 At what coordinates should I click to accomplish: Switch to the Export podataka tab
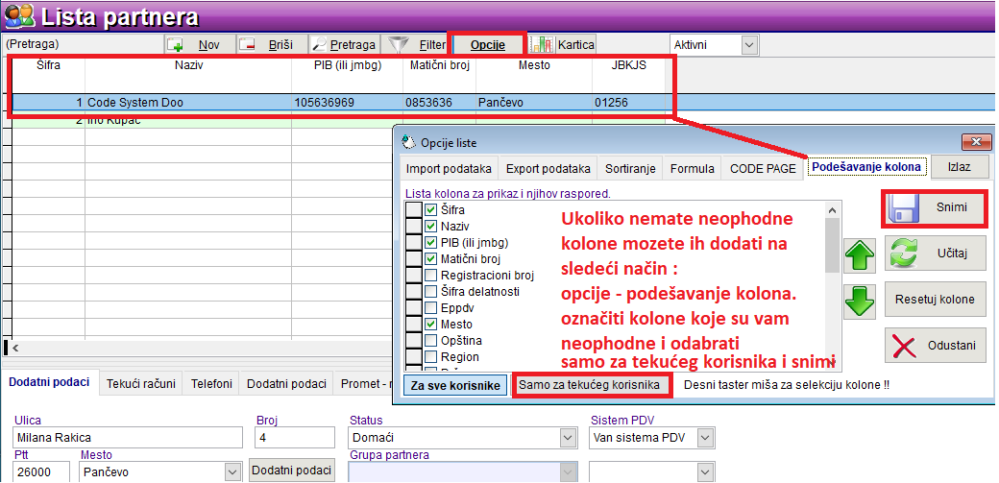(548, 168)
